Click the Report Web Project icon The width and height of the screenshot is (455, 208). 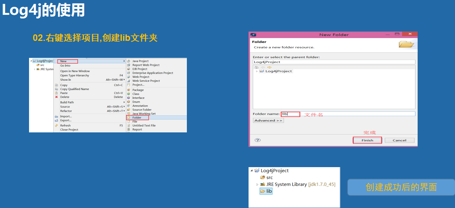128,65
